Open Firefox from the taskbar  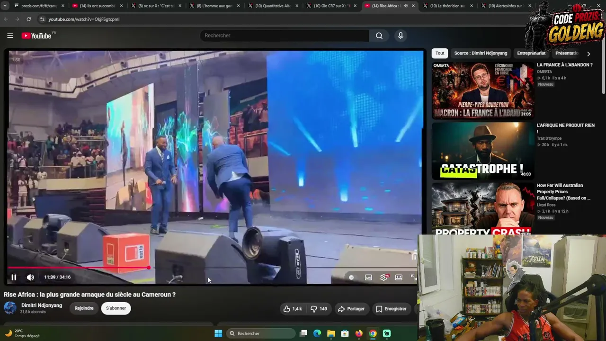359,333
